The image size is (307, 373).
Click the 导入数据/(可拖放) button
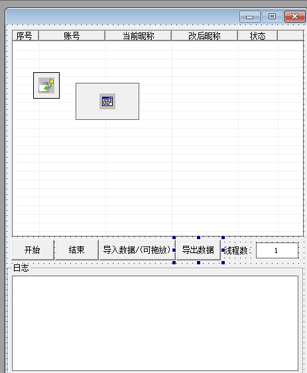pyautogui.click(x=137, y=250)
